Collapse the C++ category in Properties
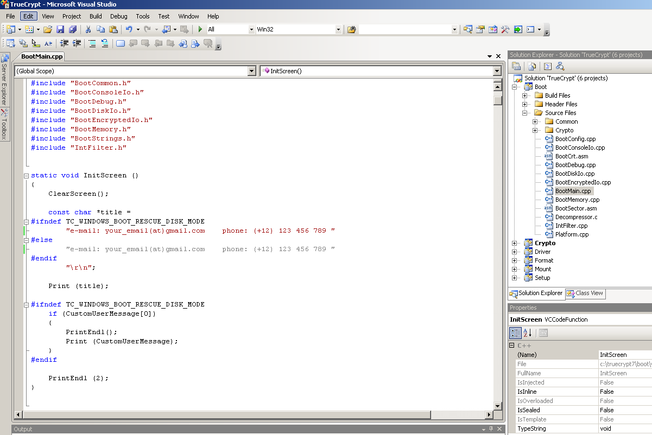The image size is (652, 435). [x=512, y=346]
